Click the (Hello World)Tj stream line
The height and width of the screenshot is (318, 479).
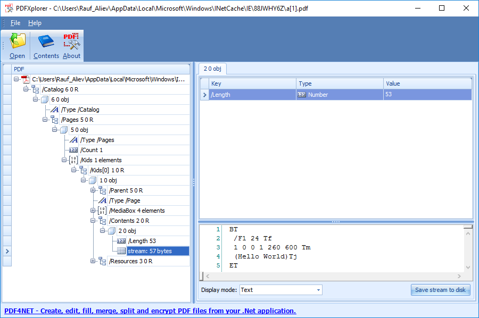coord(266,256)
